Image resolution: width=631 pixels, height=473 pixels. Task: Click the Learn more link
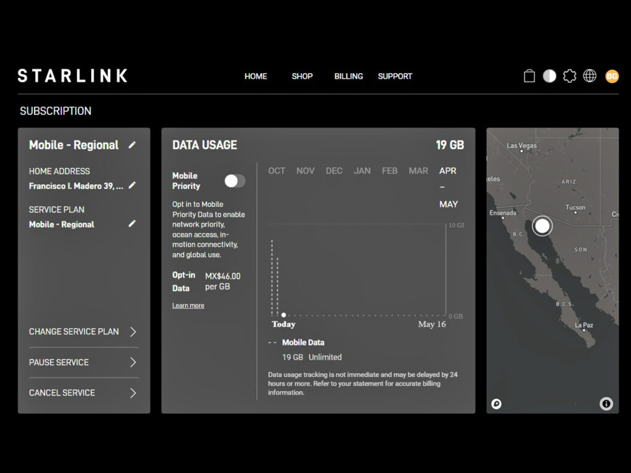(188, 305)
